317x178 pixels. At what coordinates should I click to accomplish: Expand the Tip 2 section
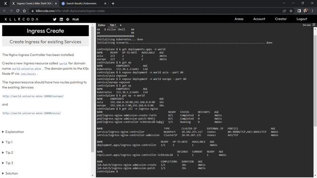pyautogui.click(x=7, y=153)
